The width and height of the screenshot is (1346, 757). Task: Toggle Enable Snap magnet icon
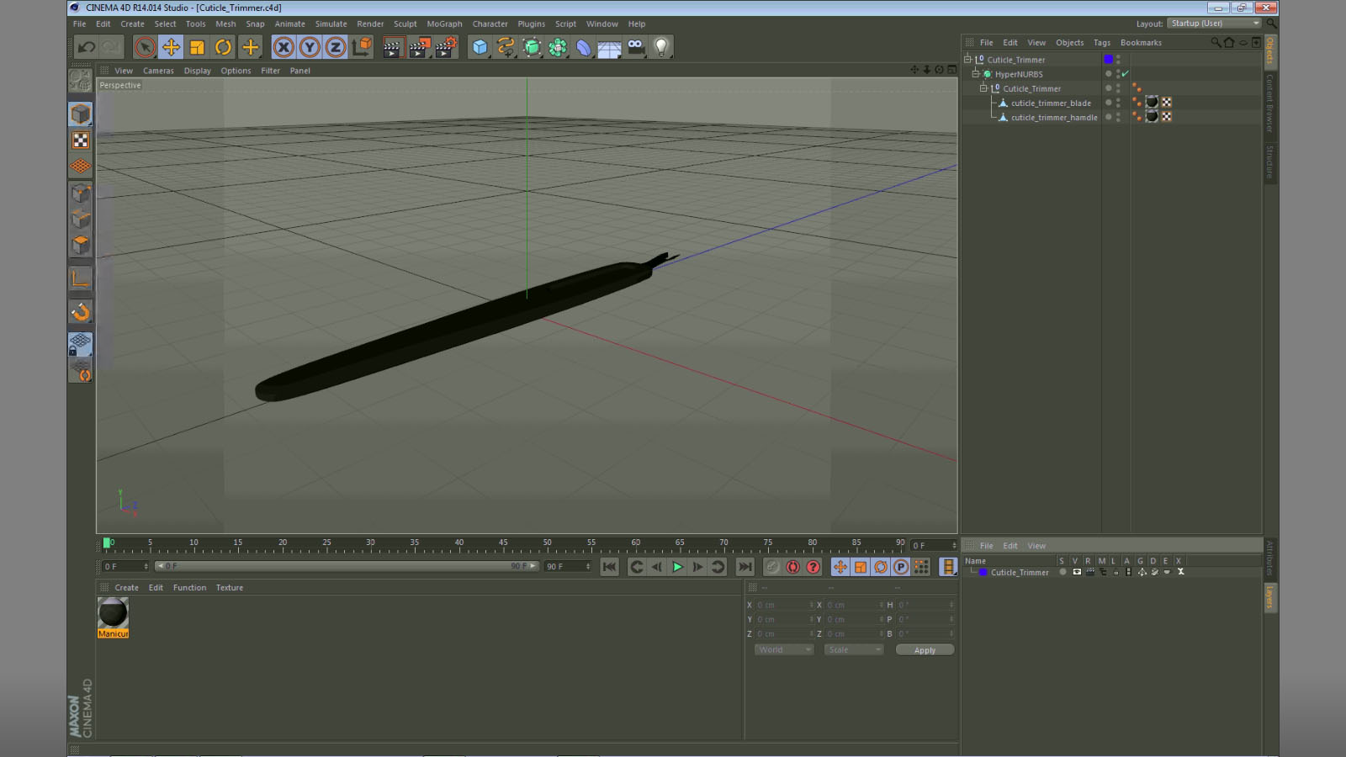point(81,312)
